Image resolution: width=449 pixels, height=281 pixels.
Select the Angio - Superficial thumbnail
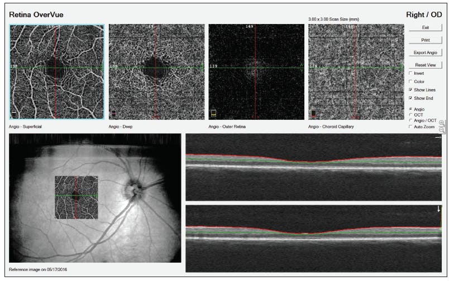click(56, 72)
